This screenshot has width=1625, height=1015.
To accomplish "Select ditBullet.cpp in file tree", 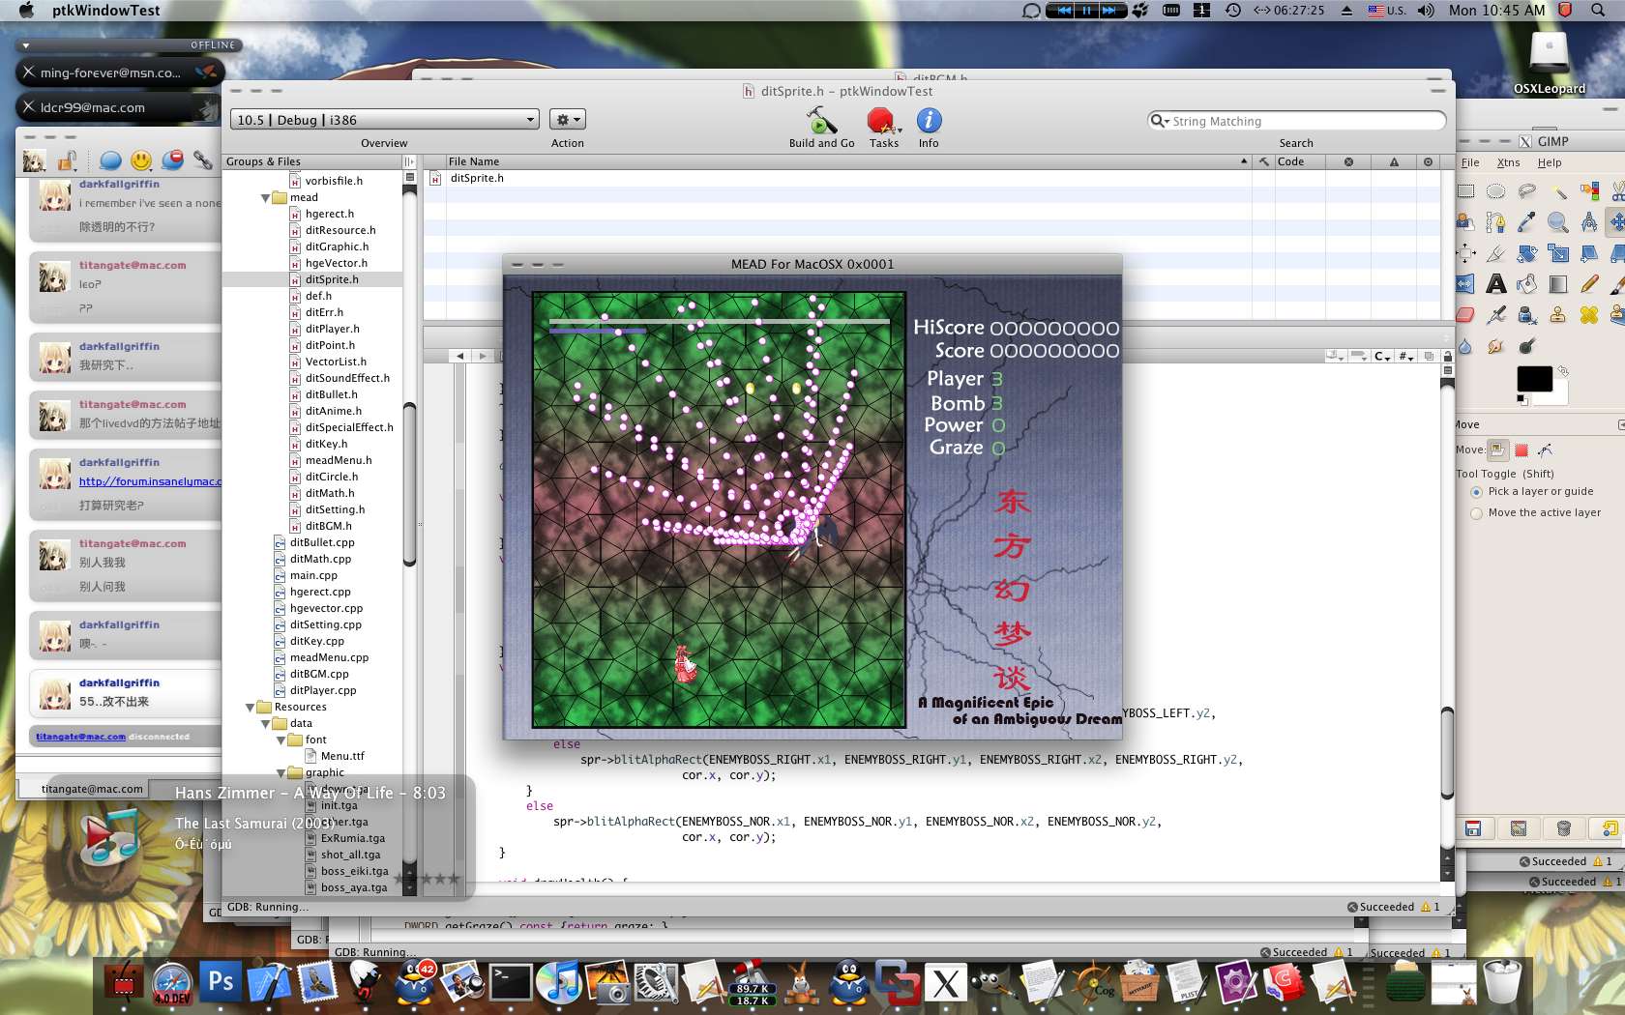I will [x=322, y=542].
